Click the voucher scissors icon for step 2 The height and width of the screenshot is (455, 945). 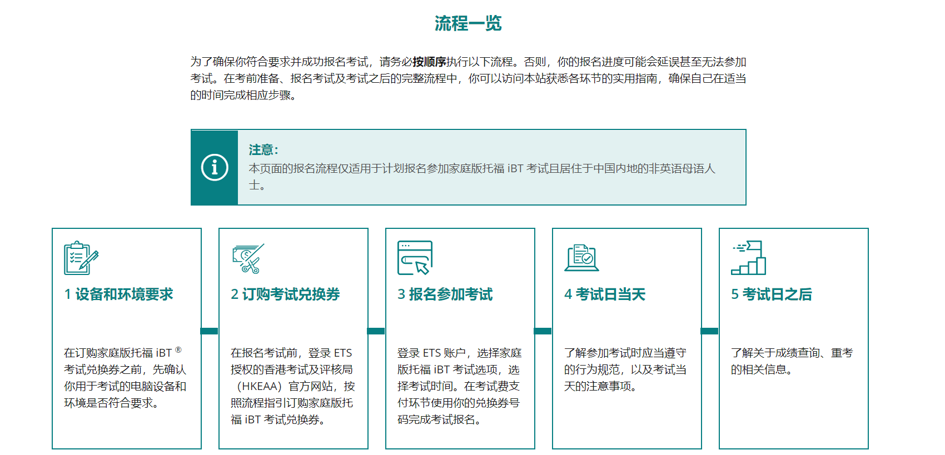(248, 259)
